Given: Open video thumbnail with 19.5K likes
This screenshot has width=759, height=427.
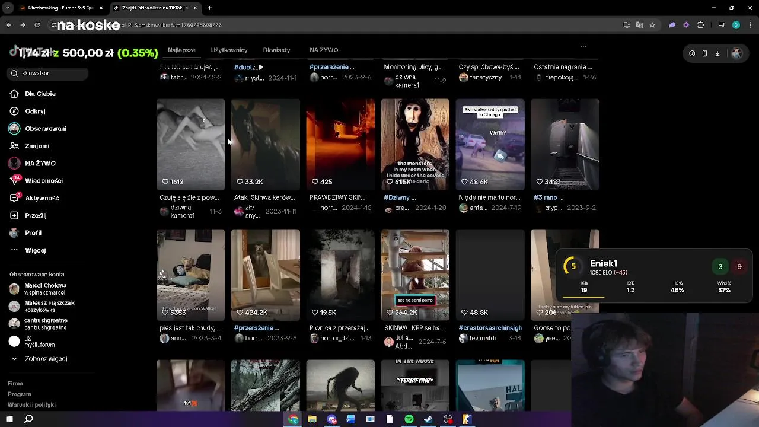Looking at the screenshot, I should 340,275.
